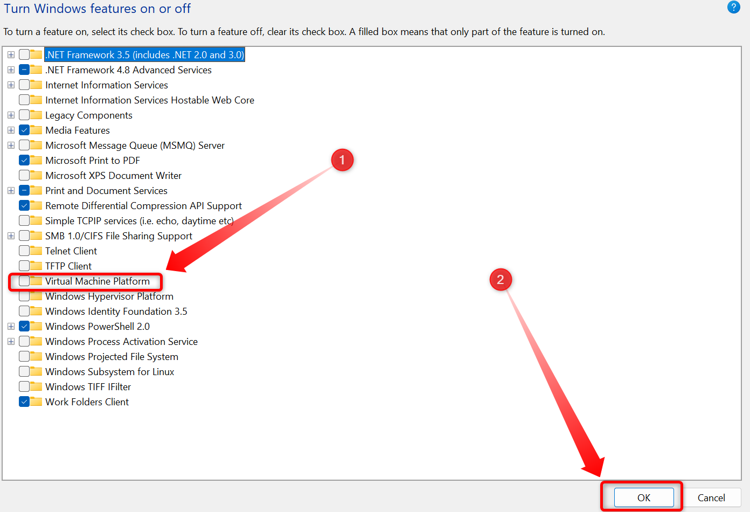Open the blue help question mark icon
The image size is (750, 512).
[733, 7]
